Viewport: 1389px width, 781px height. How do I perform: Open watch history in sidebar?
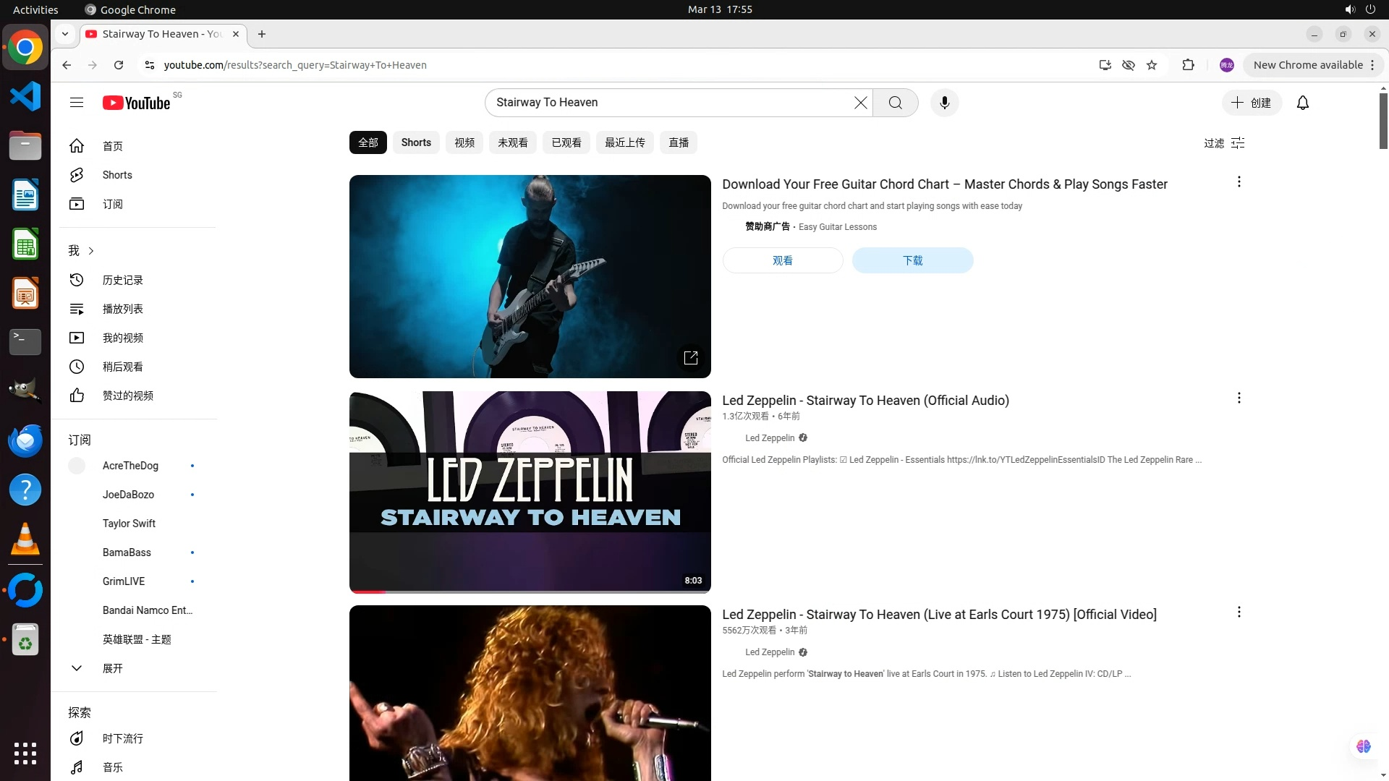point(122,280)
